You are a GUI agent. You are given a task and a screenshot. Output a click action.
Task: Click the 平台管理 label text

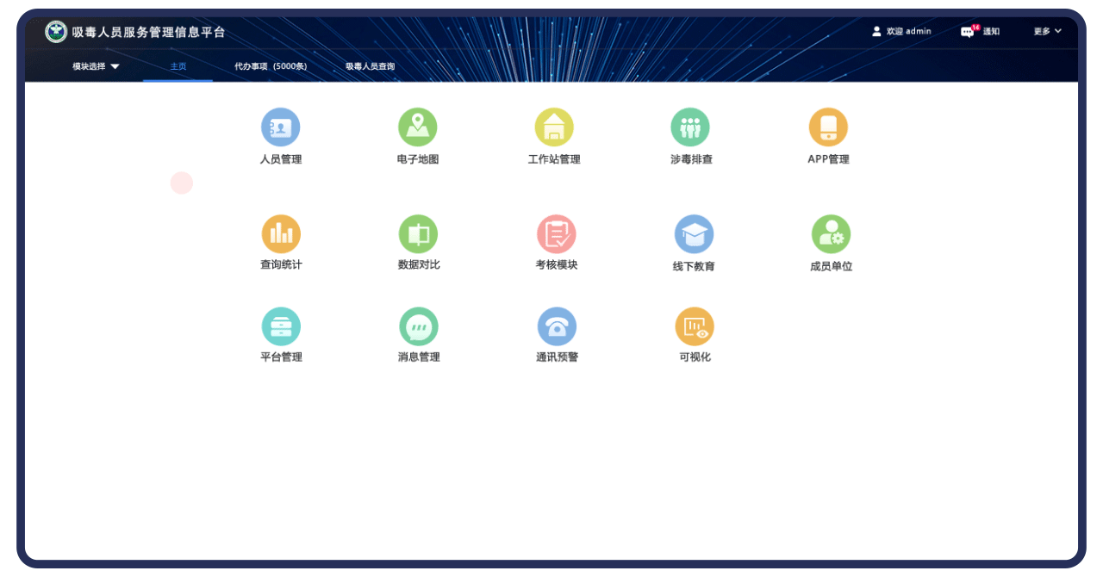(x=281, y=357)
